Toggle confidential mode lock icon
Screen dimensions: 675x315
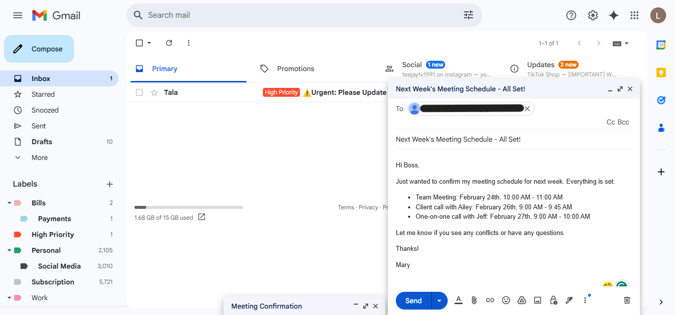pos(553,300)
